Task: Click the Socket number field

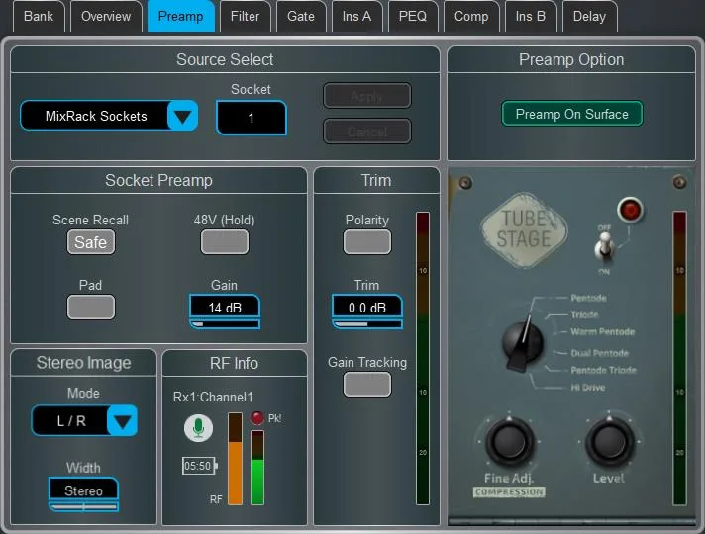Action: (x=252, y=118)
